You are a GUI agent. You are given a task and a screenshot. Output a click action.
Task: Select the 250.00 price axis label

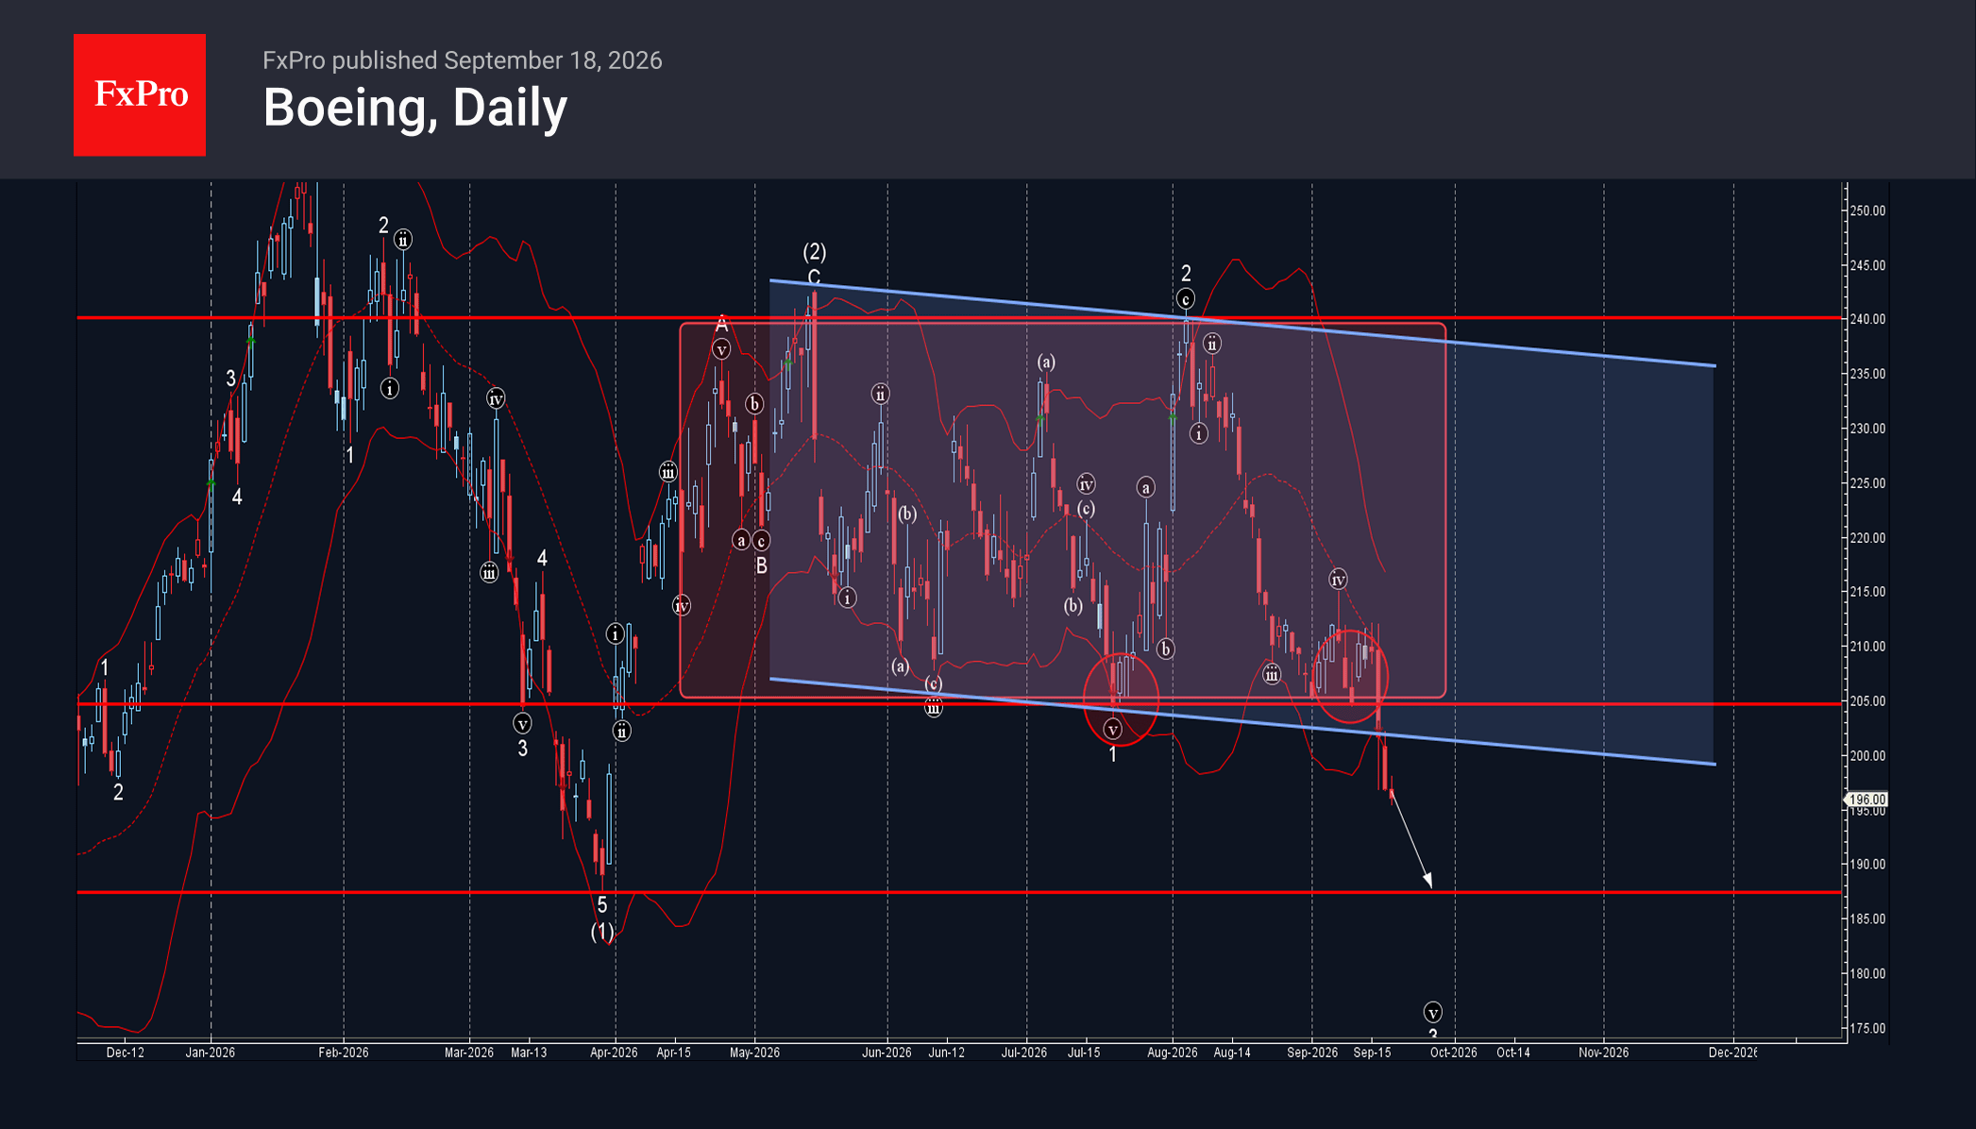coord(1867,211)
